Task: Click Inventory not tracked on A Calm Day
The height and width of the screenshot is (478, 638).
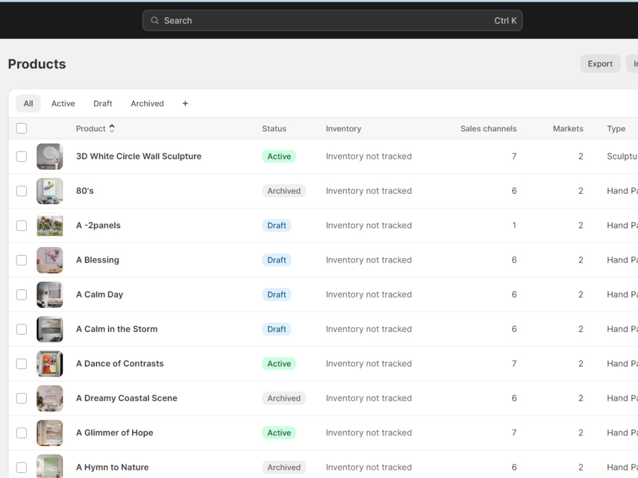Action: point(369,294)
